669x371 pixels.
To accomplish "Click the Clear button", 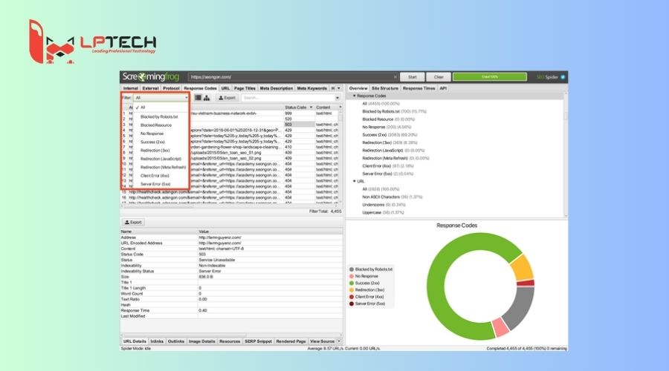I will [439, 77].
